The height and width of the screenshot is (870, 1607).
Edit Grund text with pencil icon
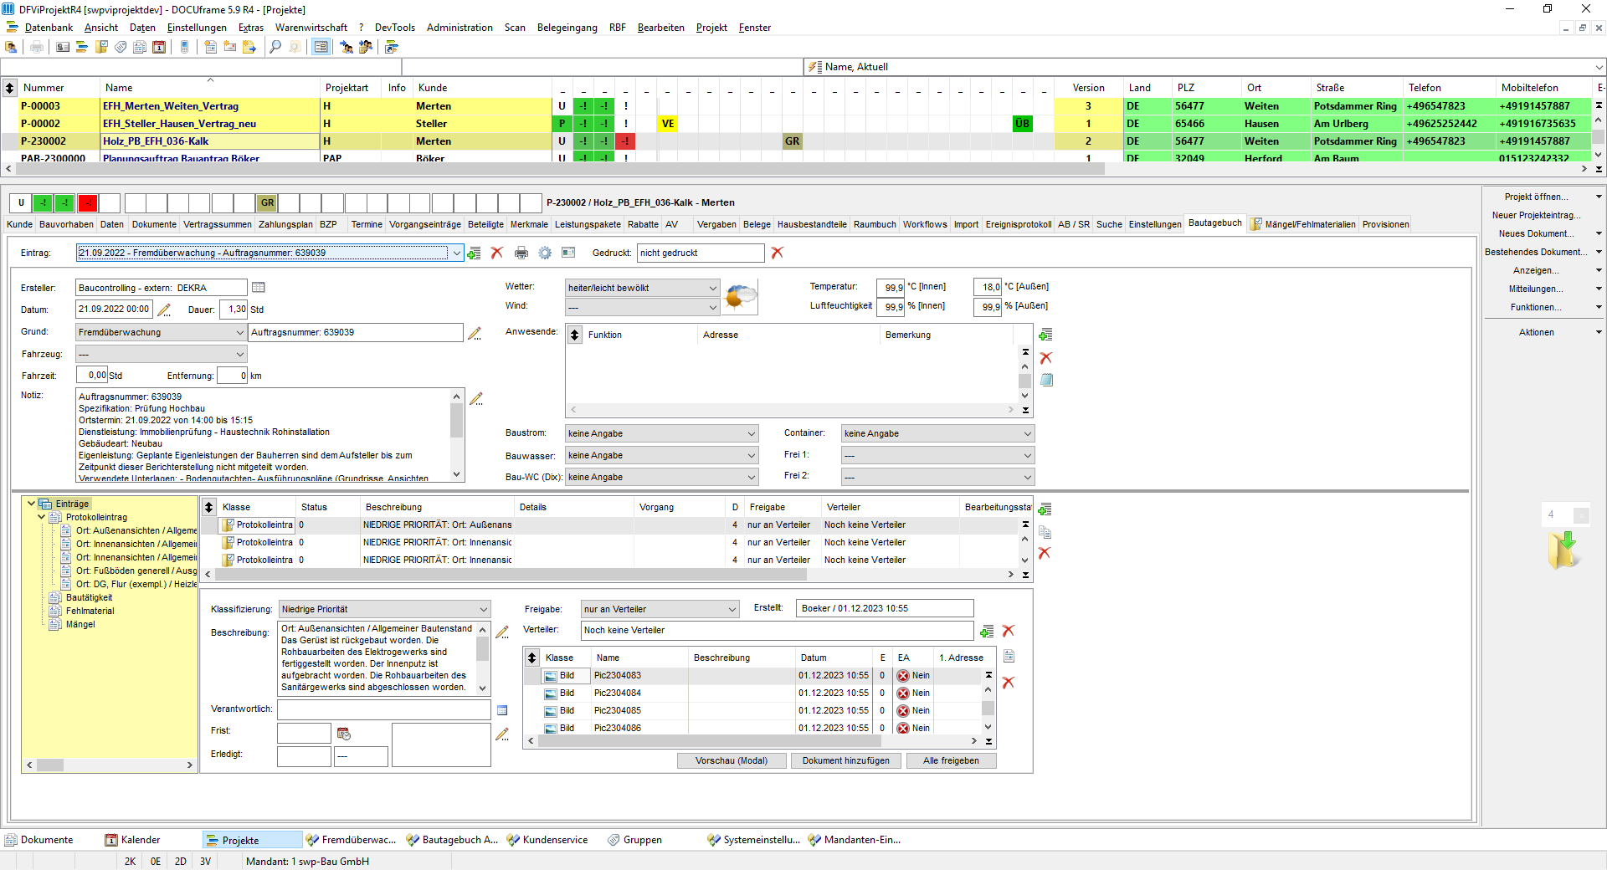[475, 333]
